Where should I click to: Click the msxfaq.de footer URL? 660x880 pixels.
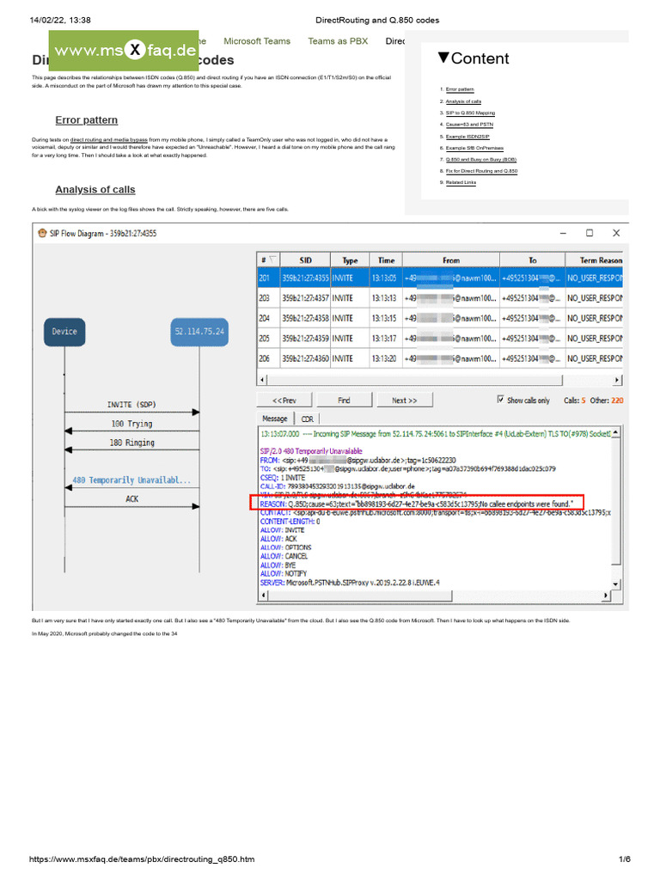tap(142, 859)
